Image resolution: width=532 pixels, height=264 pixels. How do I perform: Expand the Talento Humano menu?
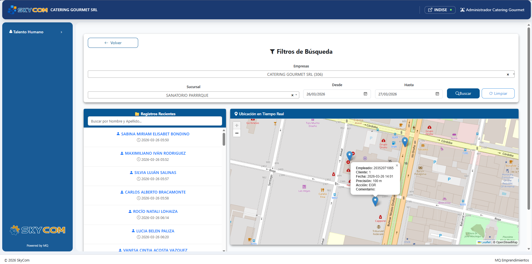(36, 32)
